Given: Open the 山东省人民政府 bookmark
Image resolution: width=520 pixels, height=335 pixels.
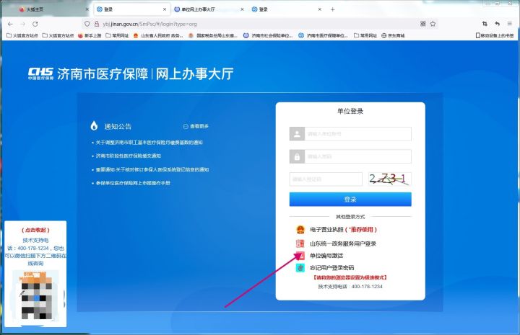Looking at the screenshot, I should tap(158, 35).
